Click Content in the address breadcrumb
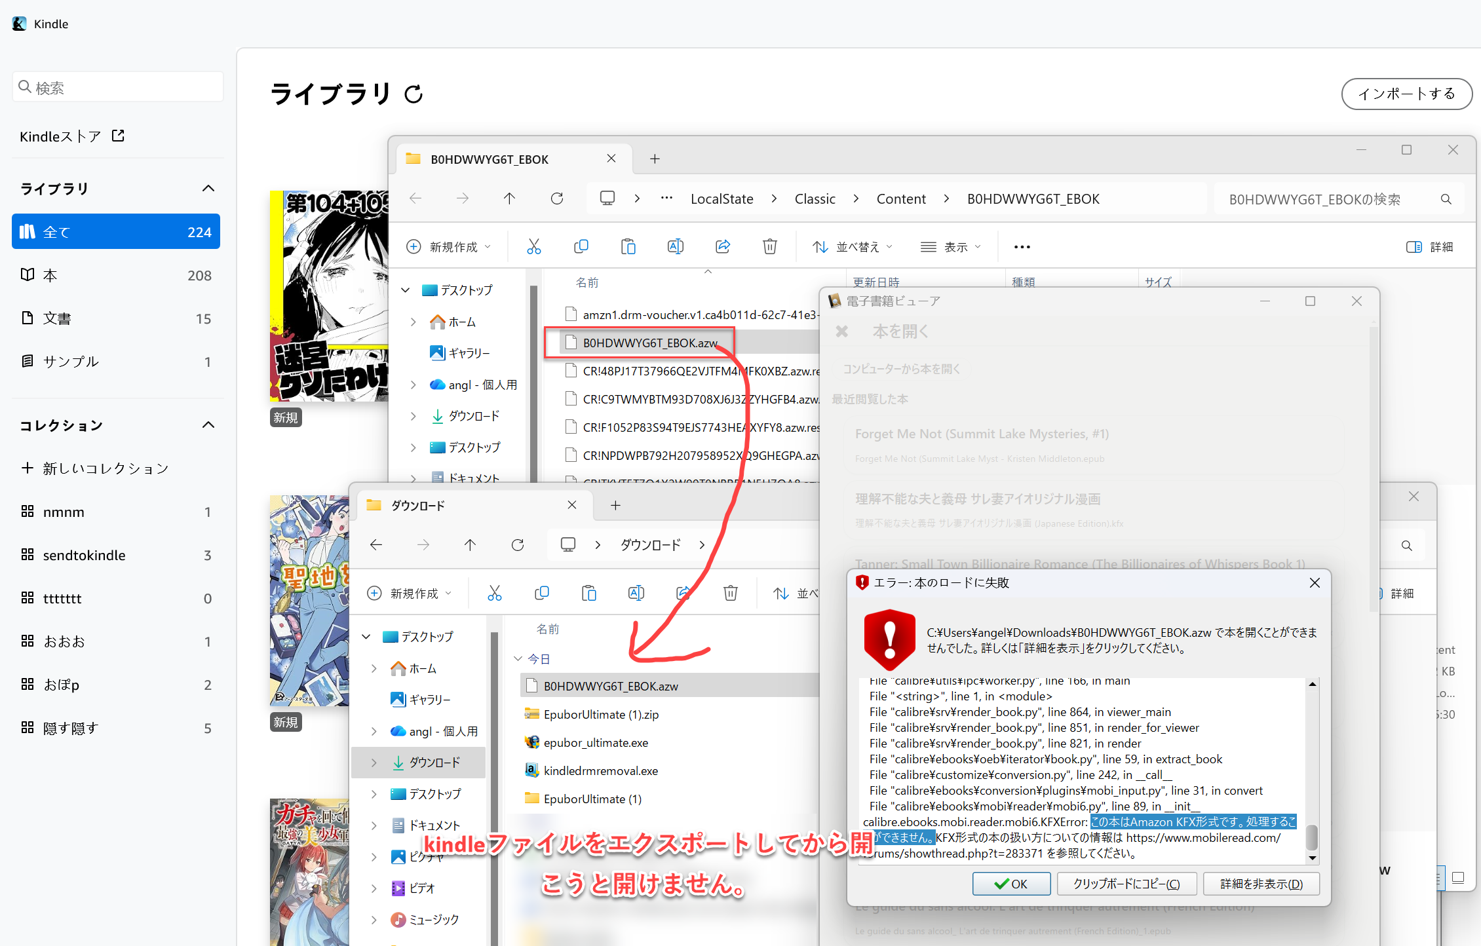The image size is (1481, 946). (x=901, y=199)
